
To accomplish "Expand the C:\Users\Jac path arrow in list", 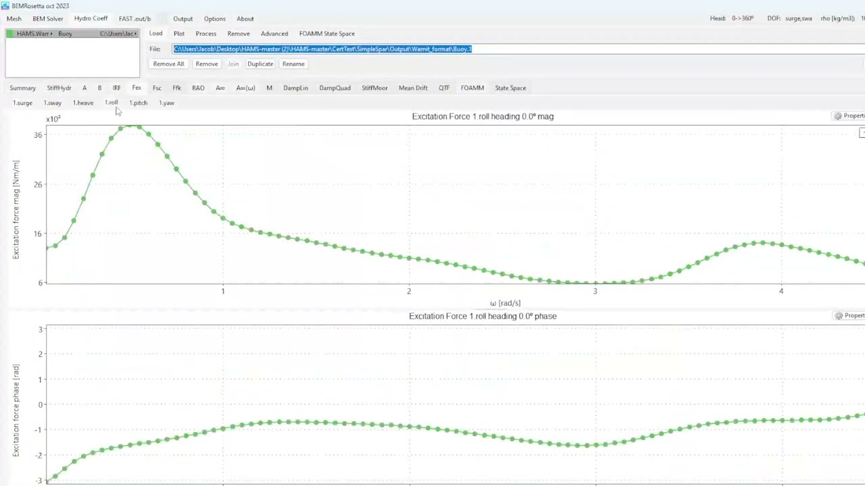I will (x=136, y=34).
